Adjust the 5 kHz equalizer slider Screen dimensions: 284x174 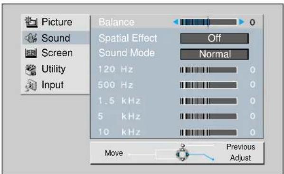tap(208, 116)
